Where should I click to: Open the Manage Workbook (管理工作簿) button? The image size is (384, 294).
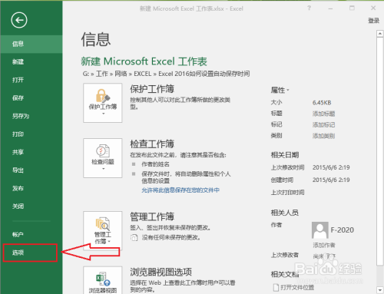(x=103, y=231)
